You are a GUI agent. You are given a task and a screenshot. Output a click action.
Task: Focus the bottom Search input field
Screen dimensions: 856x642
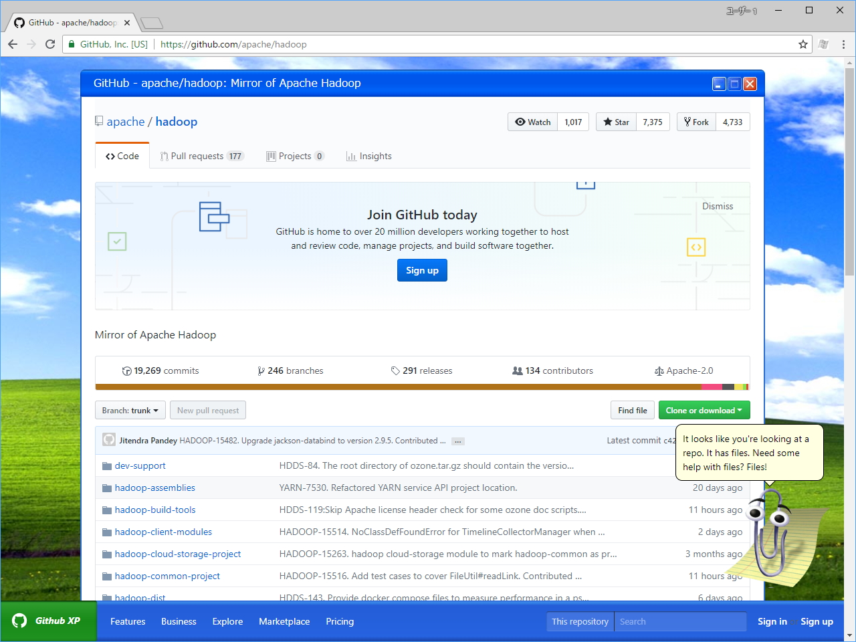point(680,621)
